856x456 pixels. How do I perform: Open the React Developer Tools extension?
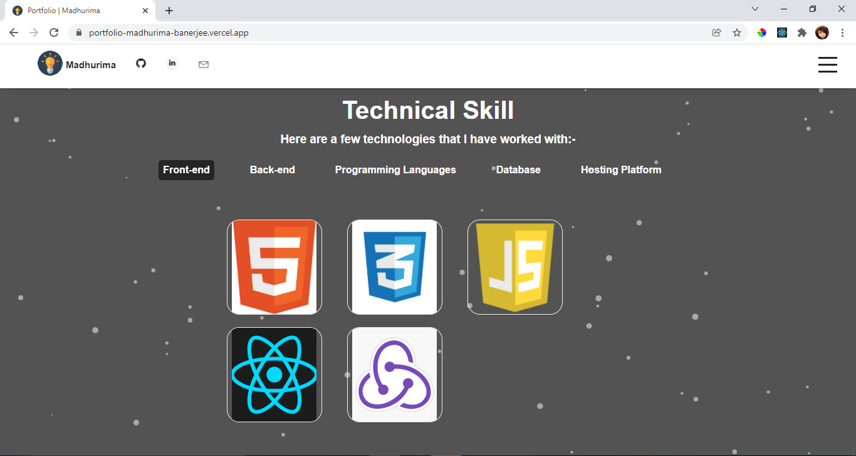click(x=782, y=33)
